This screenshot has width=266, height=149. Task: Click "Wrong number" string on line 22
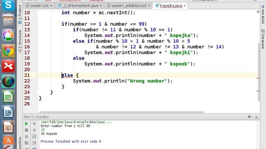click(x=147, y=81)
